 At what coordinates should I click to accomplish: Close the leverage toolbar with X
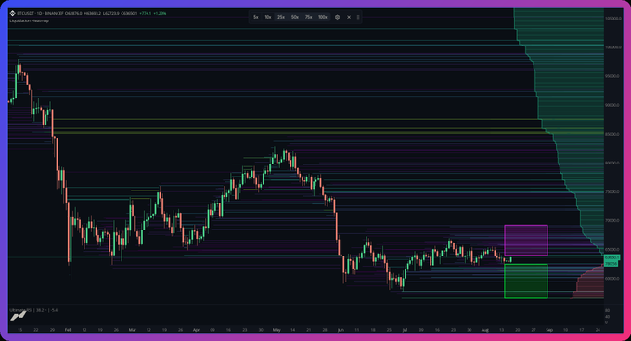point(349,17)
